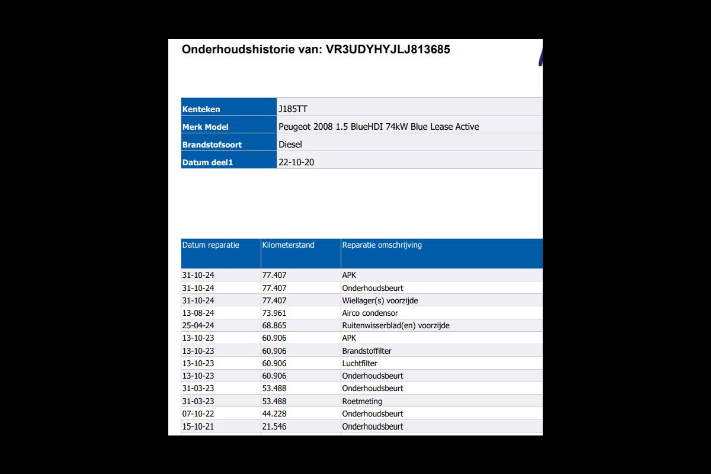
Task: Select the repair date 25-04-24
Action: (x=198, y=325)
